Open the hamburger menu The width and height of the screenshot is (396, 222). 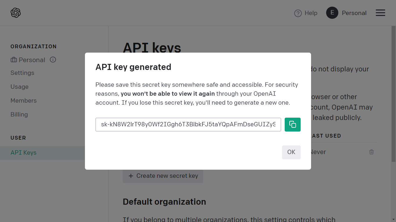380,13
